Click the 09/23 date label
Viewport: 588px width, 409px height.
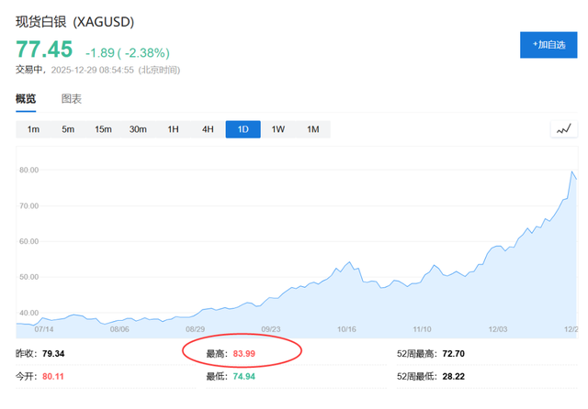[271, 329]
